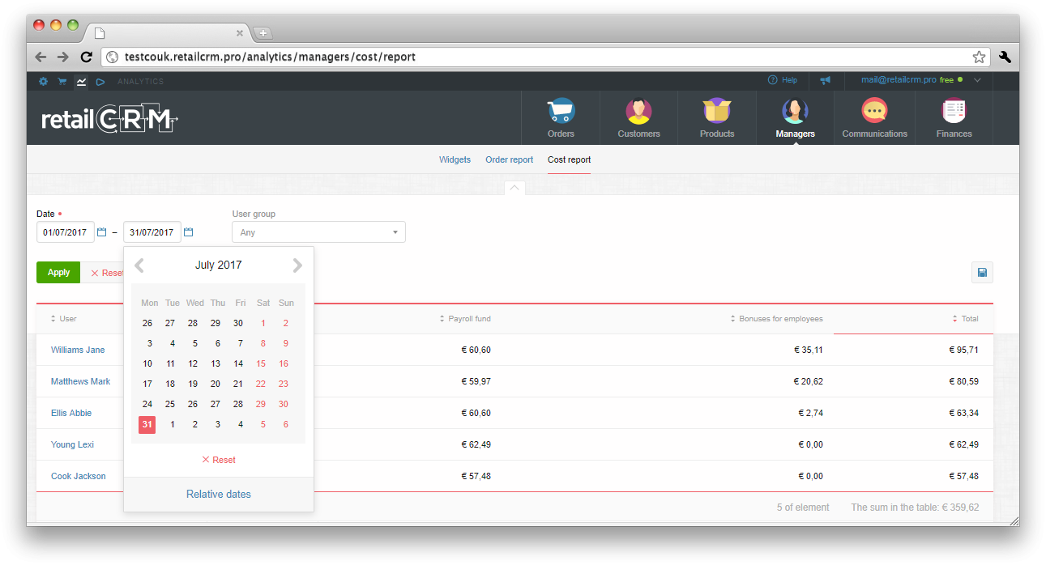
Task: Switch to the Widgets tab
Action: click(x=455, y=159)
